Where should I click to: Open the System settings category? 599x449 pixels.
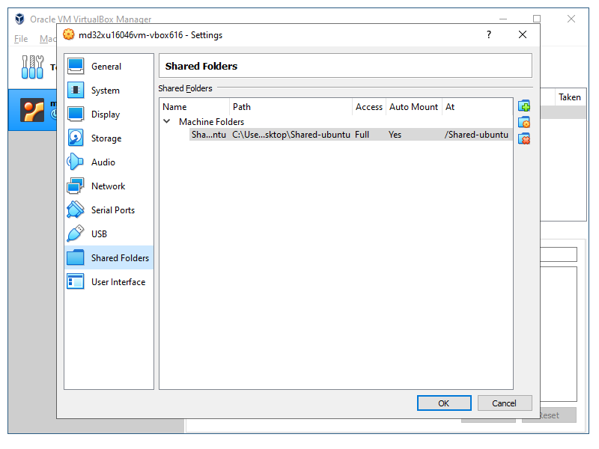coord(105,91)
